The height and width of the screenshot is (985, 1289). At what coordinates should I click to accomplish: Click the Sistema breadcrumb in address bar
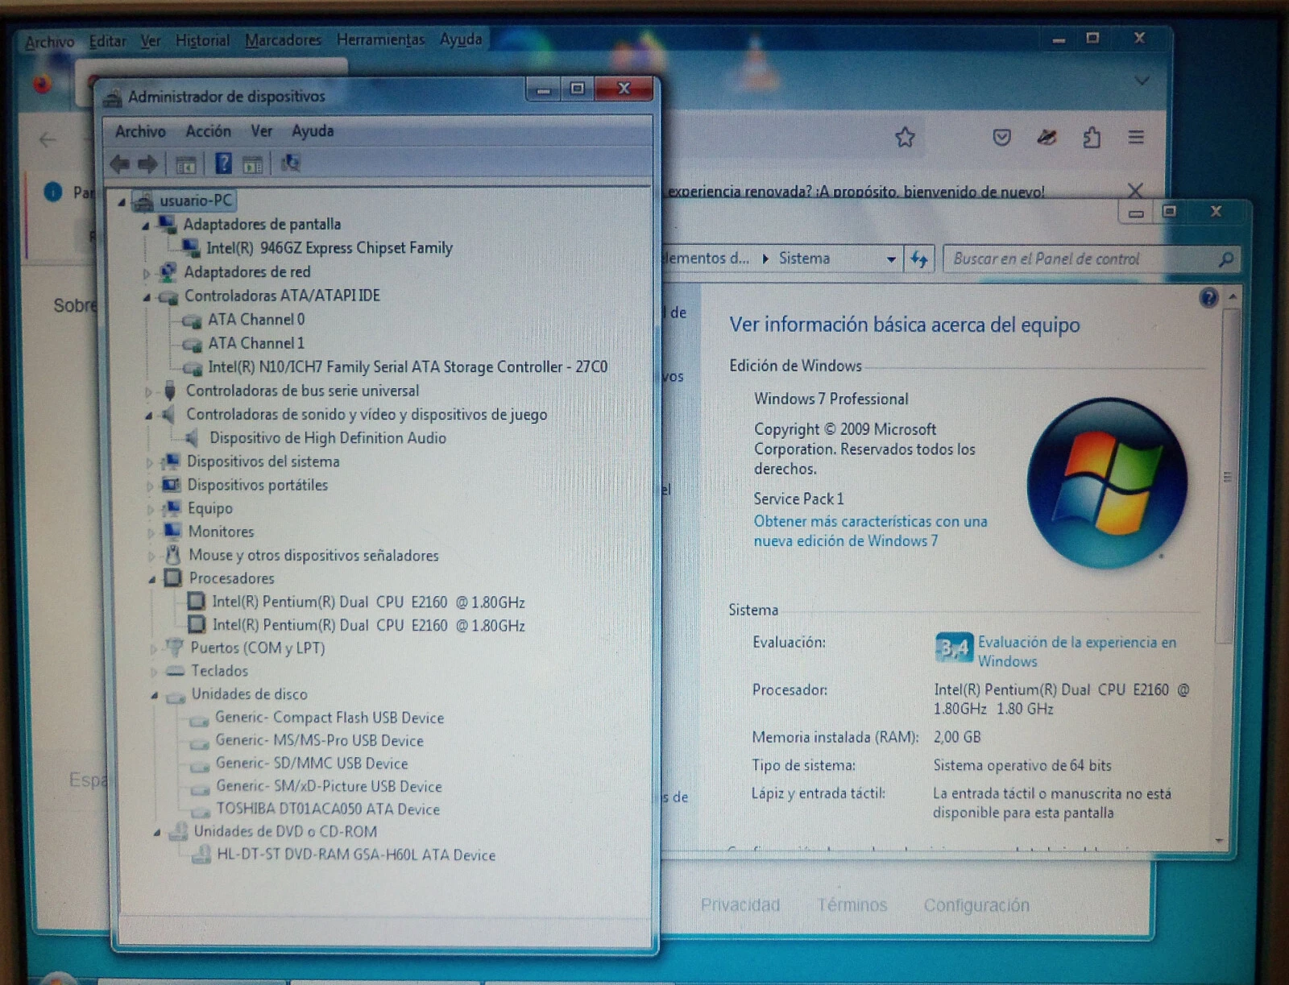pyautogui.click(x=804, y=259)
